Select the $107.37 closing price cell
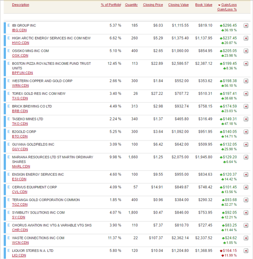Image resolution: width=253 pixels, height=259 pixels. pyautogui.click(x=156, y=238)
